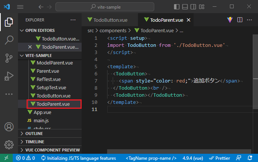258x162 pixels.
Task: Open errors and warnings count in status bar
Action: point(25,158)
